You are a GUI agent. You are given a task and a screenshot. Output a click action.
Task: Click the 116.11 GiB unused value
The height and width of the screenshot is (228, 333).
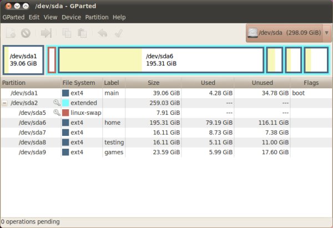point(274,123)
